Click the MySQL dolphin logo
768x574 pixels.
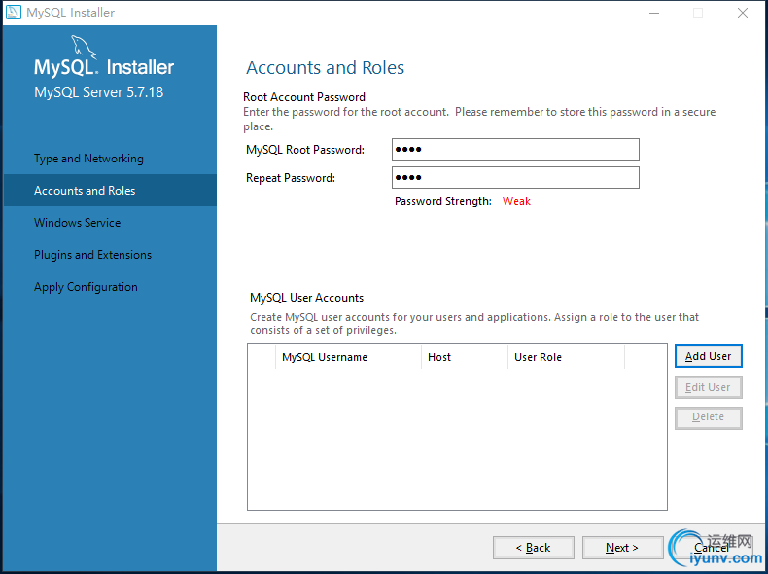83,48
